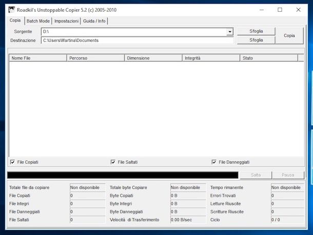
Task: Click the File Copiati count value
Action: pos(87,196)
